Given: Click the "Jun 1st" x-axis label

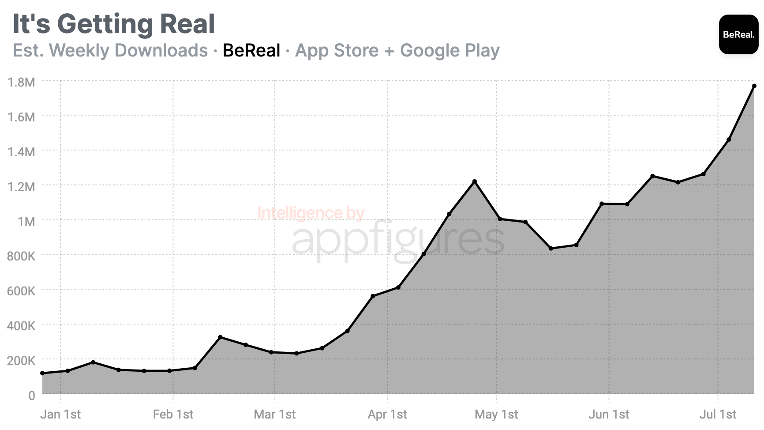Looking at the screenshot, I should click(609, 415).
